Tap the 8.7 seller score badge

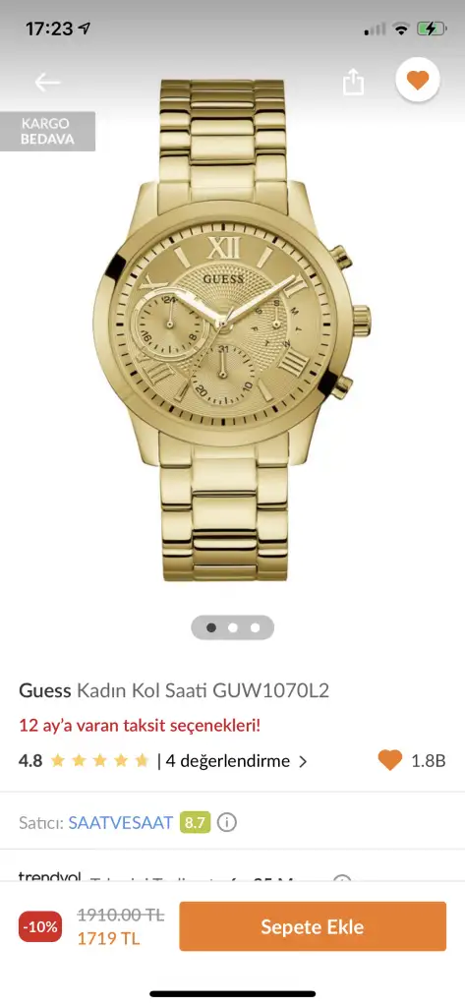click(x=196, y=822)
